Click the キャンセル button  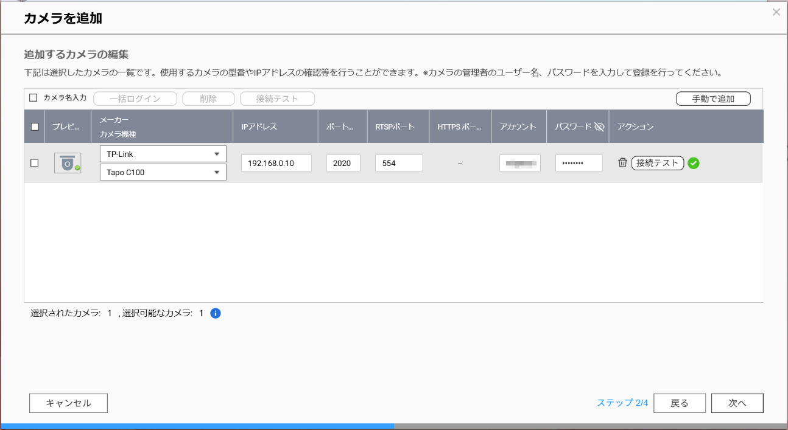[x=68, y=403]
